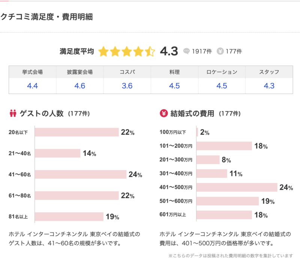Viewport: 300px width, 263px height.
Task: Open the 挙式会場 rating score 4.4
Action: click(33, 86)
